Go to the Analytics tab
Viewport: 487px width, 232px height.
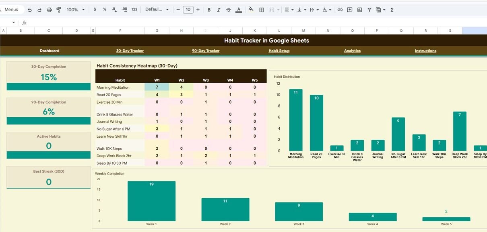coord(352,51)
